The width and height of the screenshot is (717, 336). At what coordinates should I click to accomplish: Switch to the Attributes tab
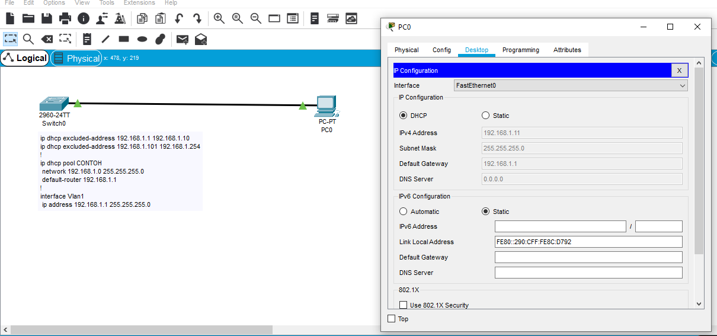click(567, 50)
